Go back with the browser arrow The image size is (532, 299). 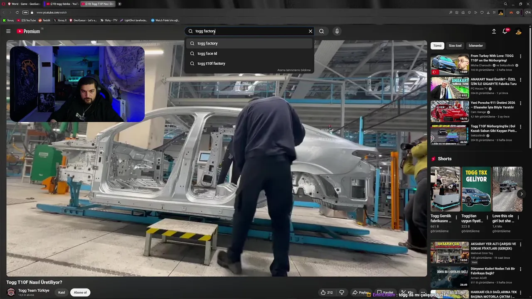point(4,12)
